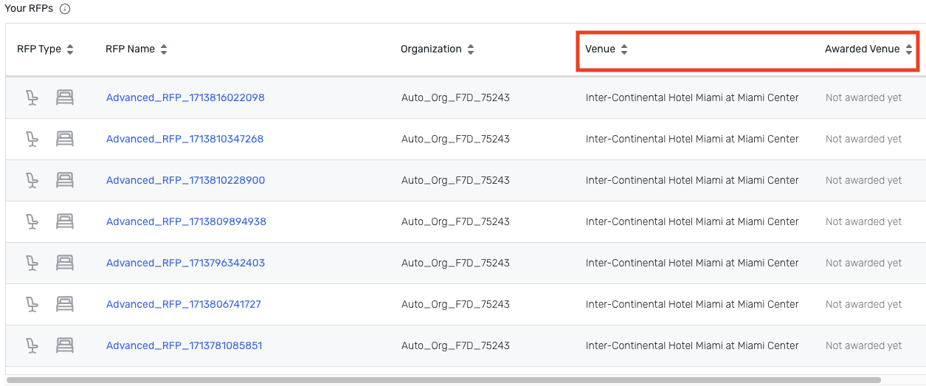This screenshot has width=926, height=386.
Task: Sort table by Organization column
Action: click(471, 49)
